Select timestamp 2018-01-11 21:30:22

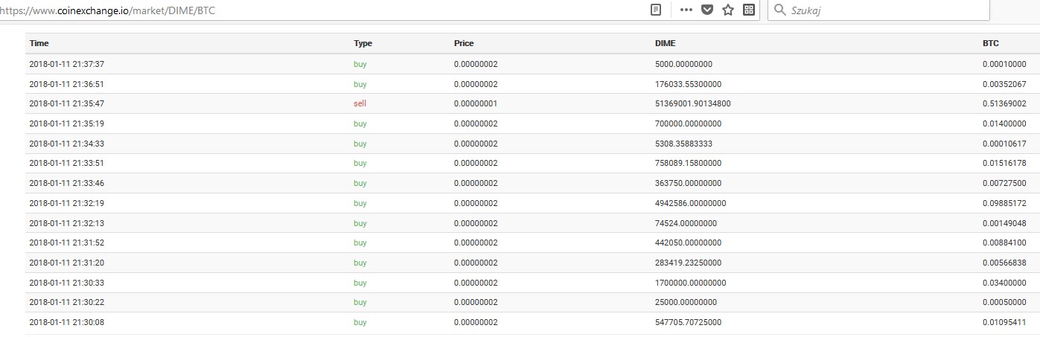(66, 302)
